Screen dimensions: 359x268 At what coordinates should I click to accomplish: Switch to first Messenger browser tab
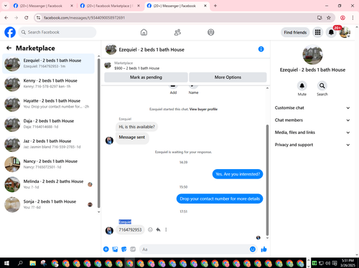click(43, 6)
